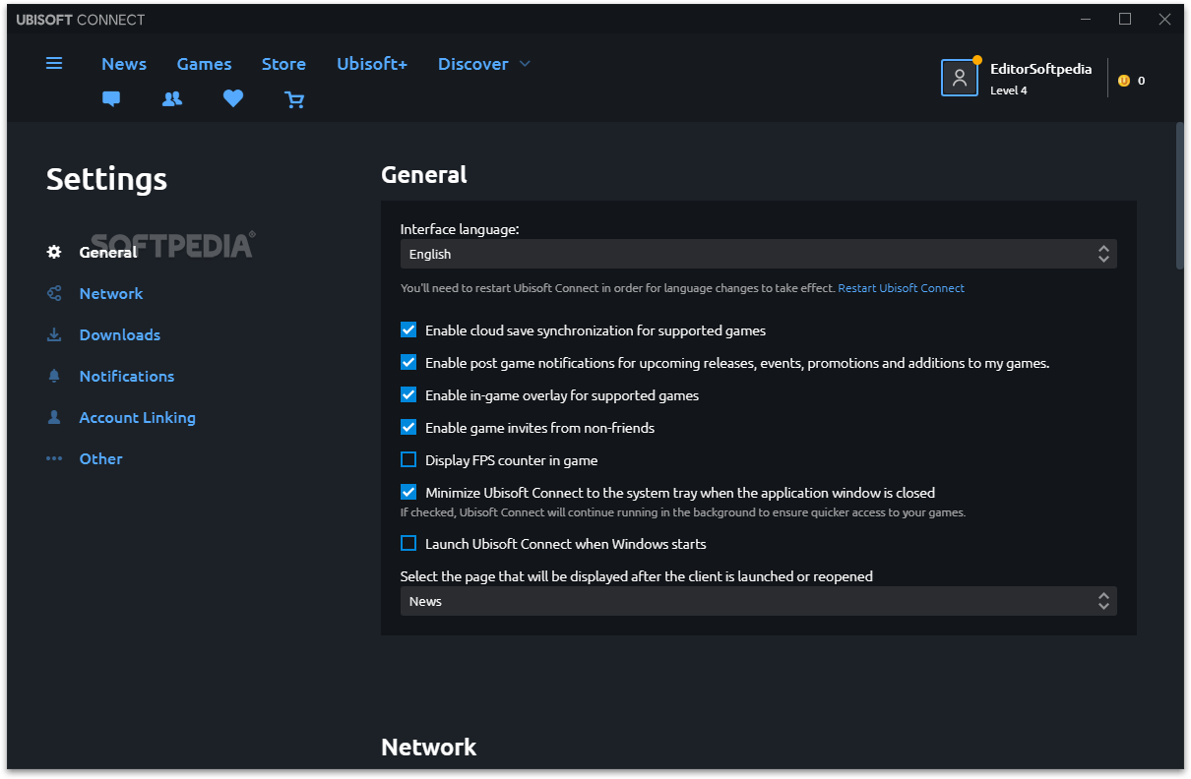Click the units balance showing 0
Screen dimensions: 1191x779
(1142, 81)
